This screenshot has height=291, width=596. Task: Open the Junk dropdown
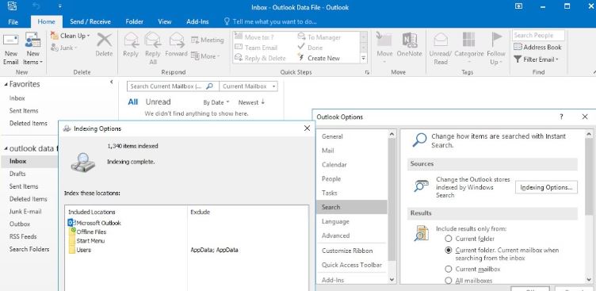coord(63,48)
